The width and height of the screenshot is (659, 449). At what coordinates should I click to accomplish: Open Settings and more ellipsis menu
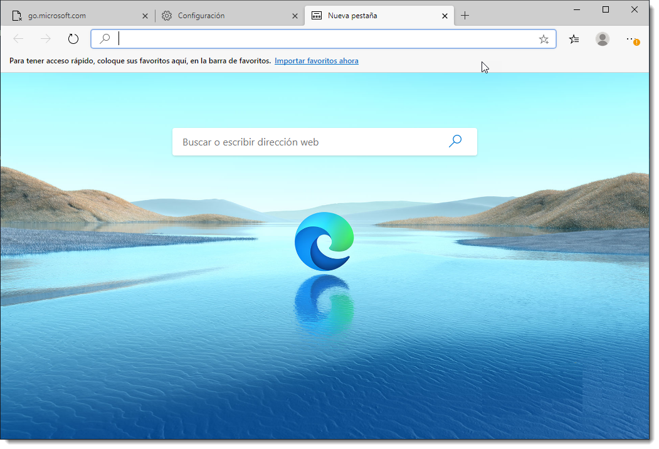point(631,40)
